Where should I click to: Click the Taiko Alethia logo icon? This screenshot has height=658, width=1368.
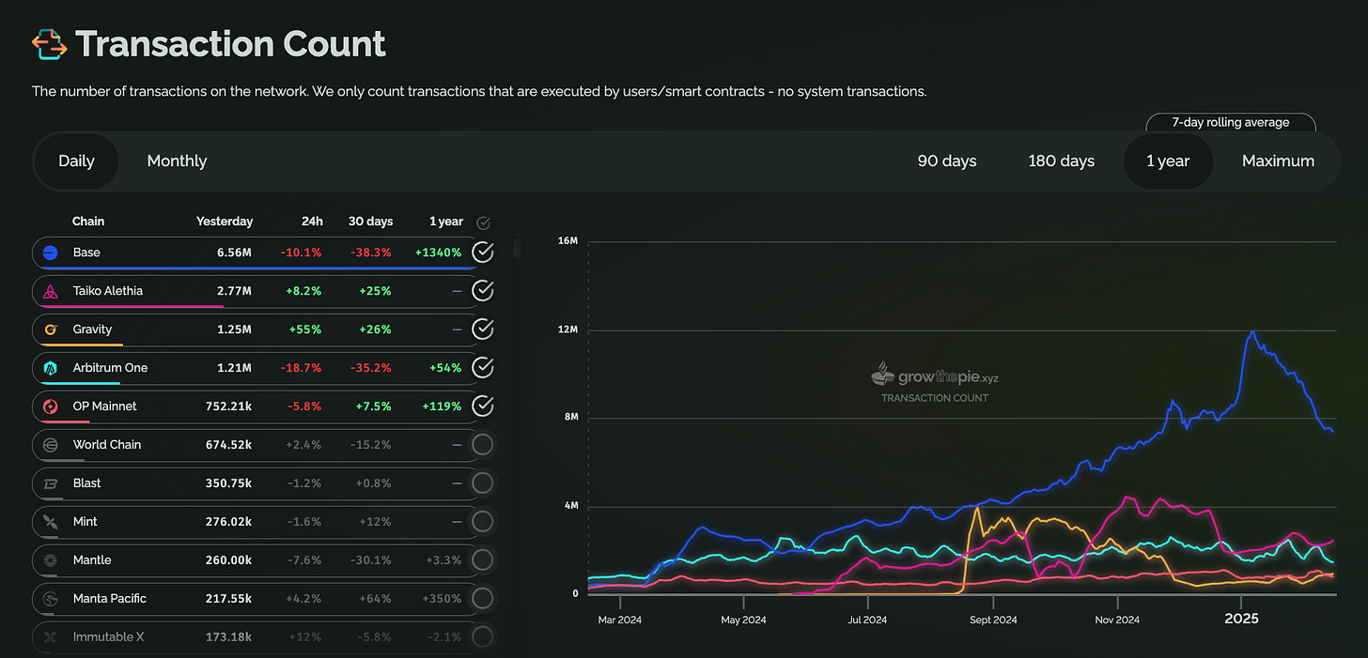51,291
